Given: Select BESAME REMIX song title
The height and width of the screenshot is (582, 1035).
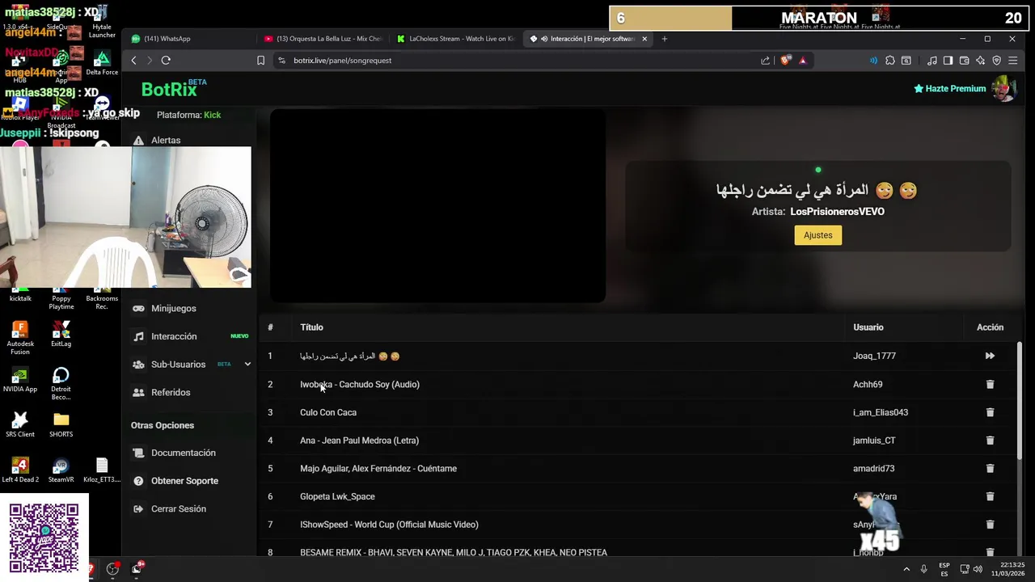Looking at the screenshot, I should point(454,553).
